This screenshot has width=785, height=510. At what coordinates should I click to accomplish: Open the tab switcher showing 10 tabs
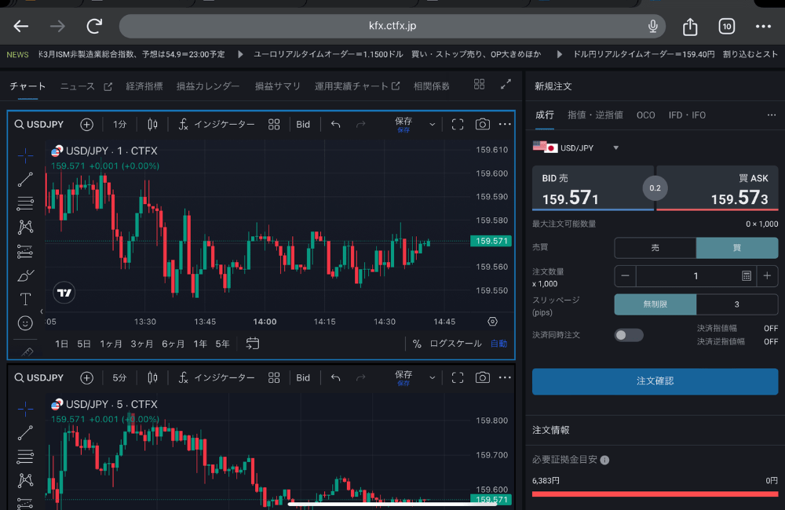pos(726,26)
